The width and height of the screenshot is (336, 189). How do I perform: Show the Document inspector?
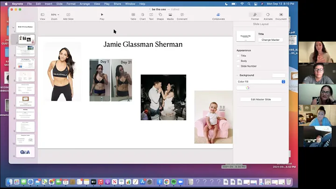click(281, 15)
